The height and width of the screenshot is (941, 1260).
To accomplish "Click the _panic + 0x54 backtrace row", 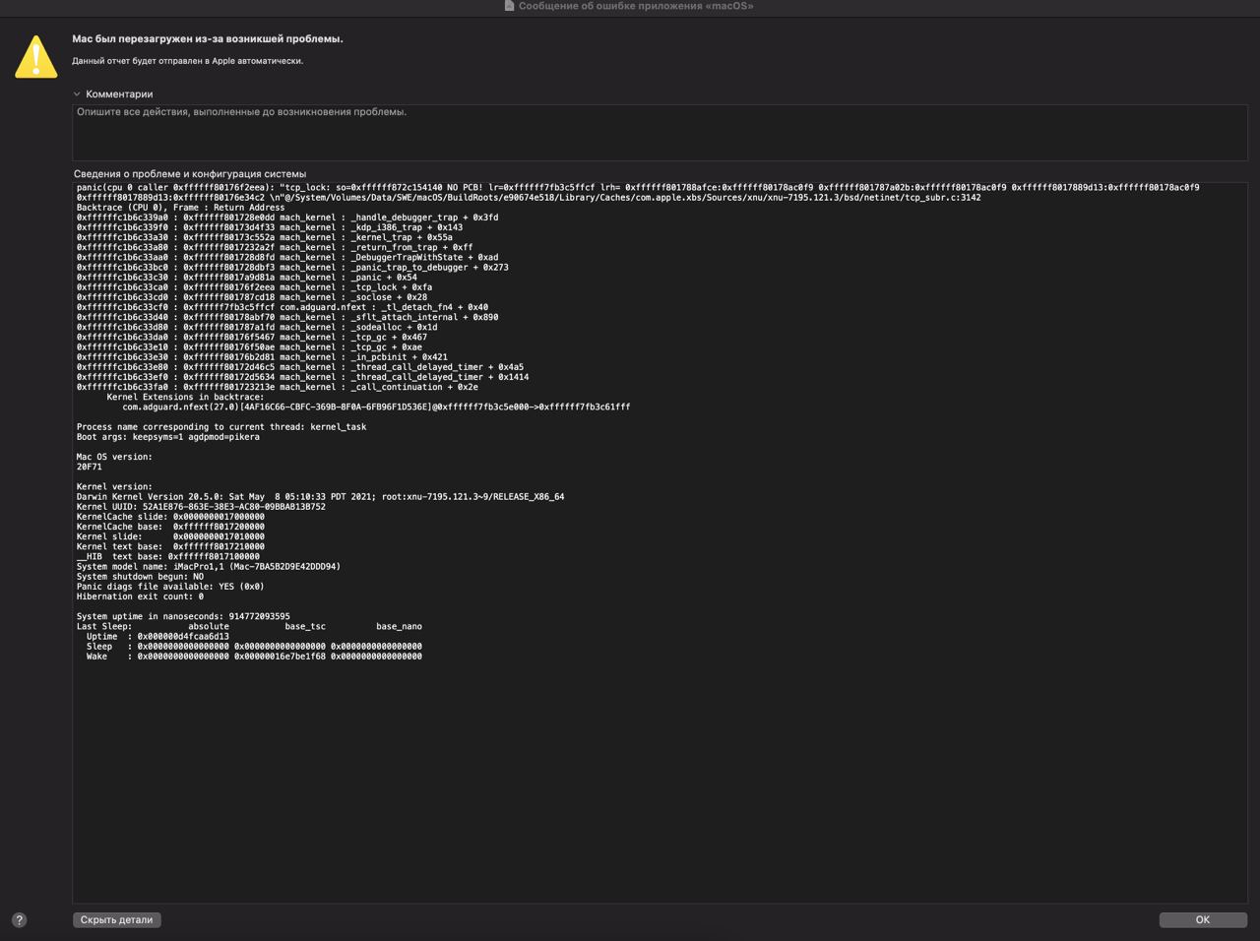I will pos(247,278).
